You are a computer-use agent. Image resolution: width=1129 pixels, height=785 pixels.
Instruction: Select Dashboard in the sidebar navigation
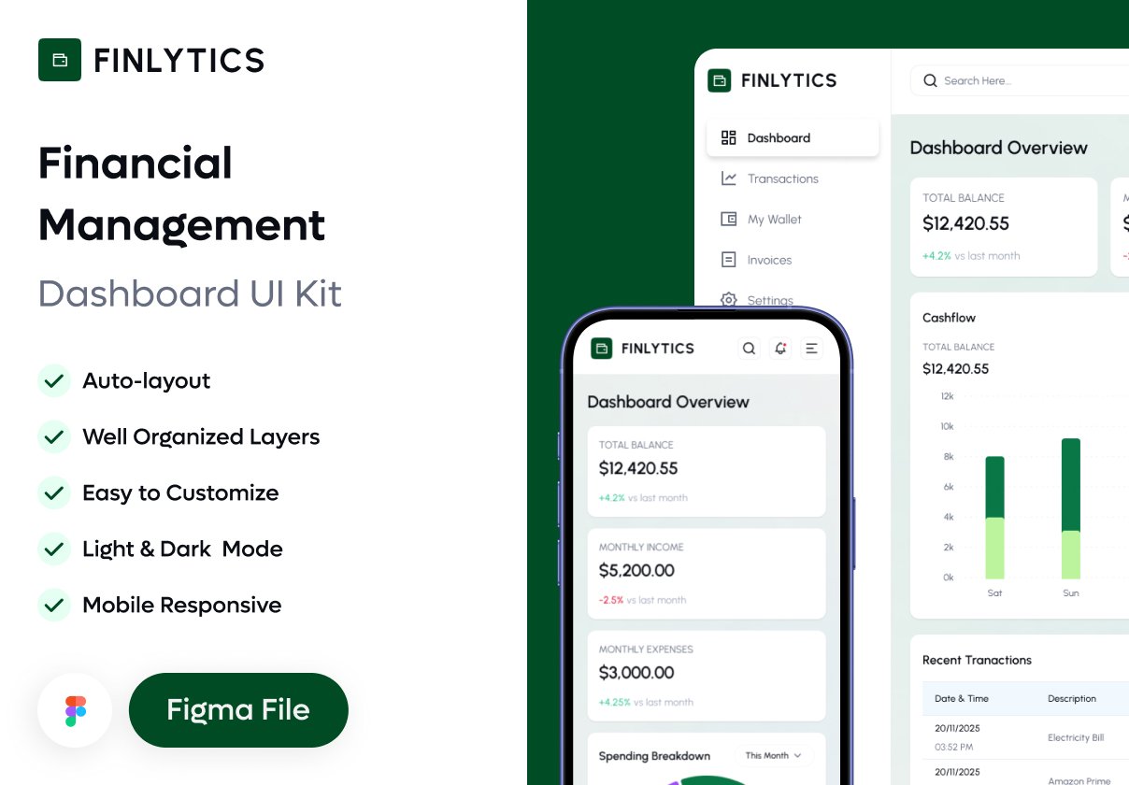click(x=779, y=137)
